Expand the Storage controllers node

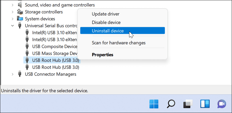coord(13,12)
